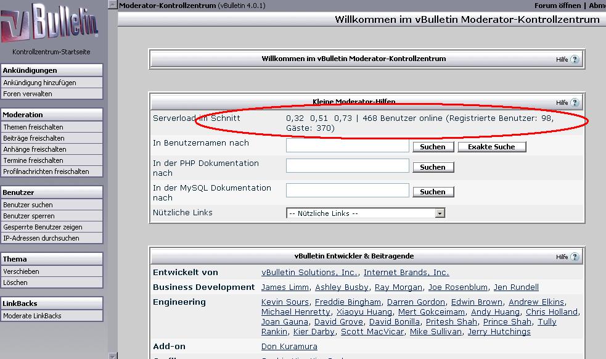Screen dimensions: 606x359
Task: Focus the PHP Dokumentation search field
Action: click(x=348, y=165)
